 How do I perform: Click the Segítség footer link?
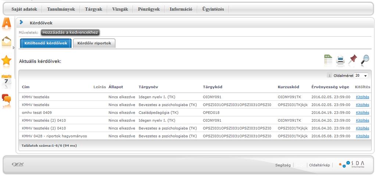click(283, 165)
